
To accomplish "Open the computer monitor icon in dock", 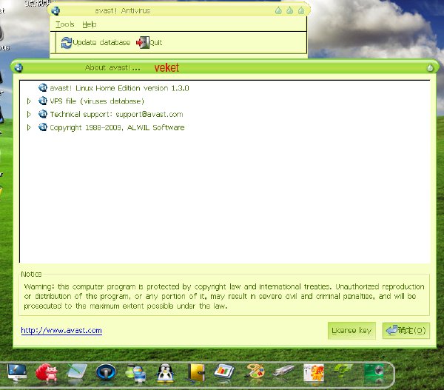I will click(17, 372).
